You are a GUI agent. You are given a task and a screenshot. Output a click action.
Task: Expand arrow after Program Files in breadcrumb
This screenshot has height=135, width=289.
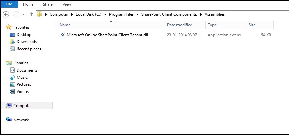(x=137, y=14)
